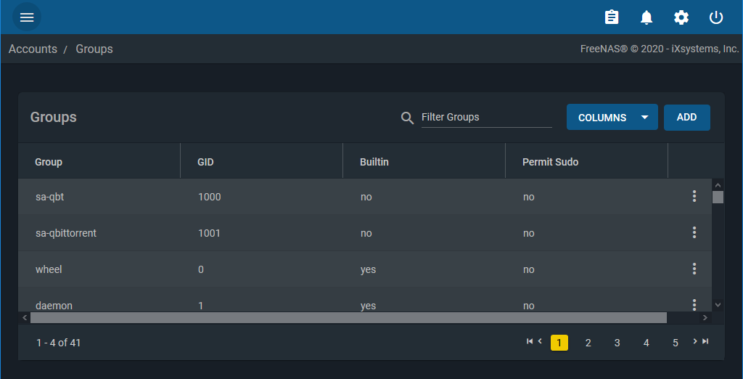Click the power icon

(x=716, y=17)
